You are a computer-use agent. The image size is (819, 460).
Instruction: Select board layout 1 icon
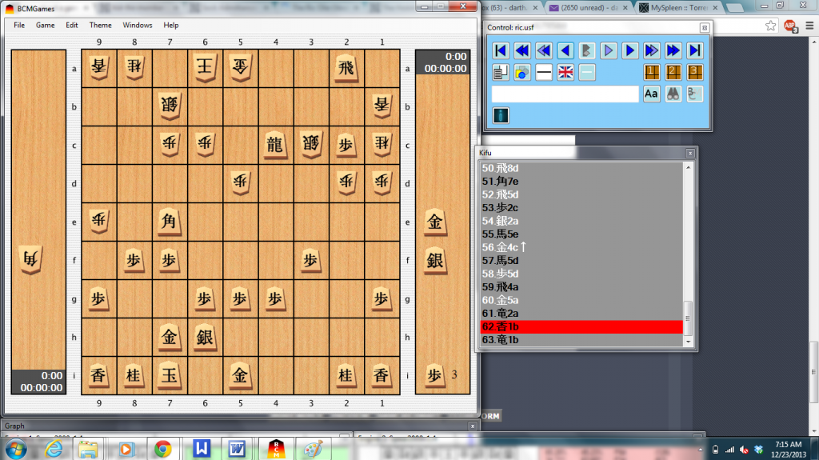[x=651, y=72]
